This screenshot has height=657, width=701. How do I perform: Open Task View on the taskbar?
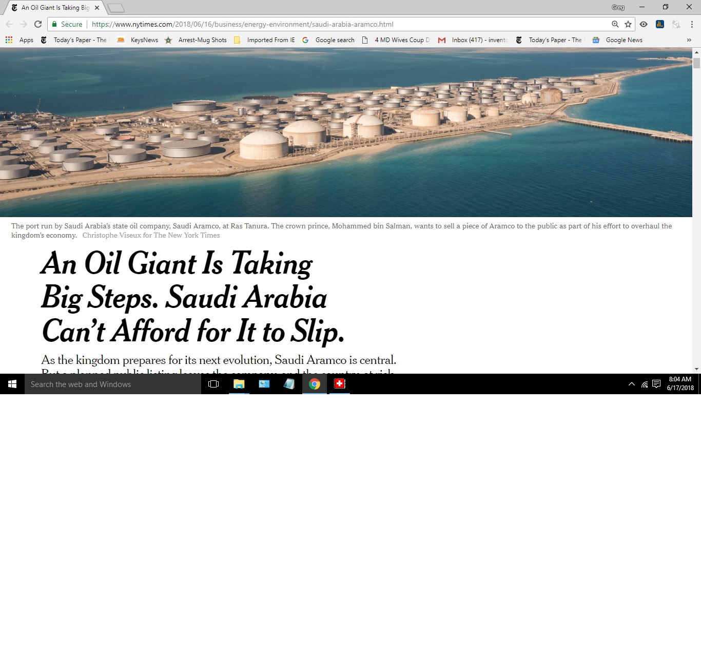[213, 384]
